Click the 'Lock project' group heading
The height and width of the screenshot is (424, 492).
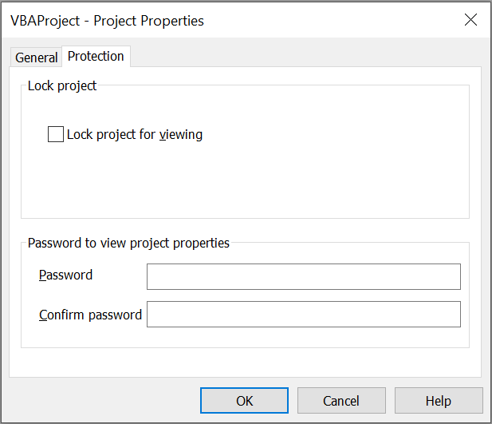62,85
